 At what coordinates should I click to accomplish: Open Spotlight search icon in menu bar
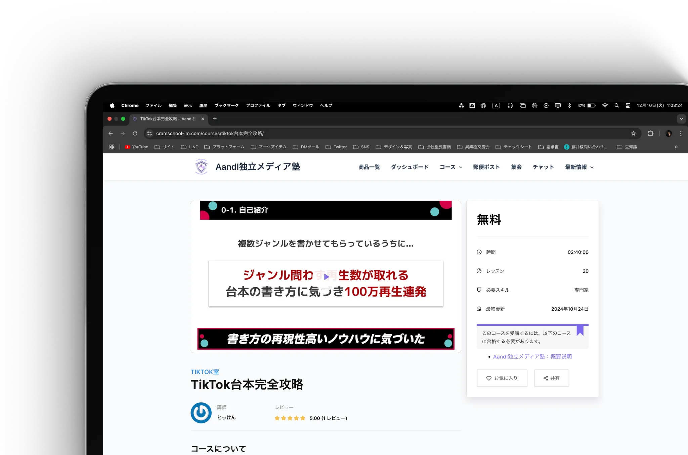616,105
